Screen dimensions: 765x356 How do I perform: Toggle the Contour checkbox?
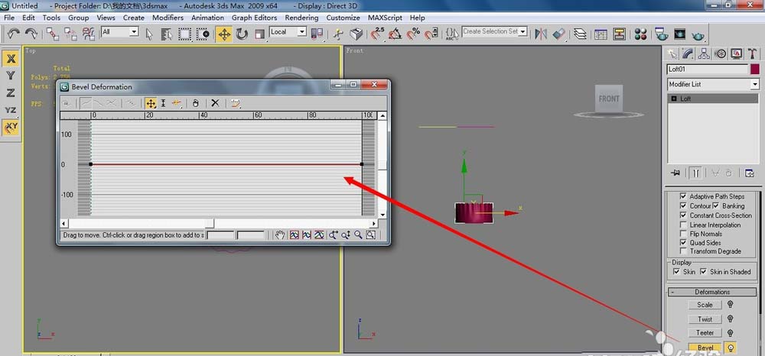pyautogui.click(x=683, y=206)
